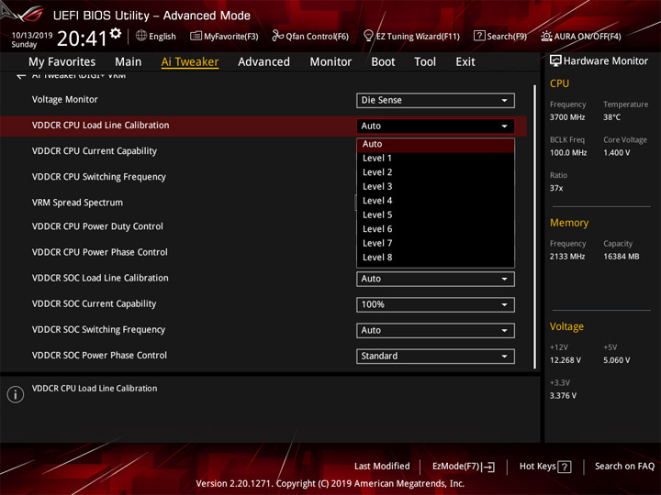The height and width of the screenshot is (495, 661).
Task: Click the settings gear beside the clock
Action: 116,33
